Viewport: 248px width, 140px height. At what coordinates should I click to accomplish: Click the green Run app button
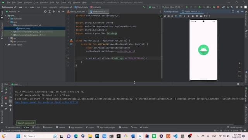tap(187, 7)
